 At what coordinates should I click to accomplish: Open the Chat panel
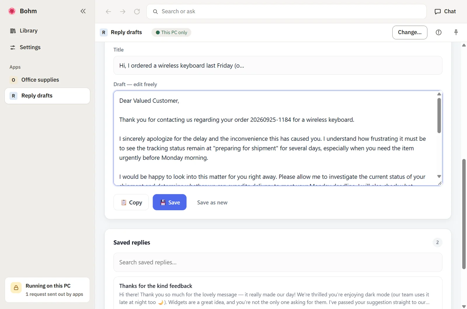pos(445,11)
